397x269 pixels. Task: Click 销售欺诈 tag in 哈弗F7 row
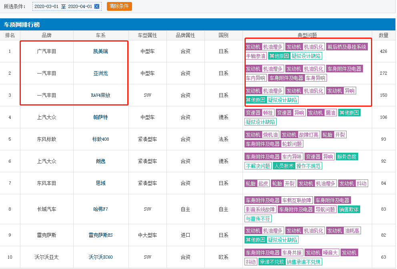point(349,209)
